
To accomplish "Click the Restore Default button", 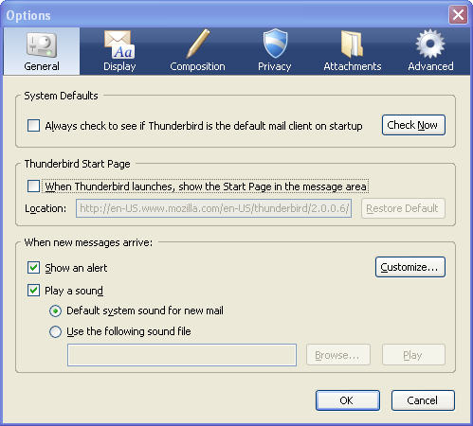I will tap(403, 208).
